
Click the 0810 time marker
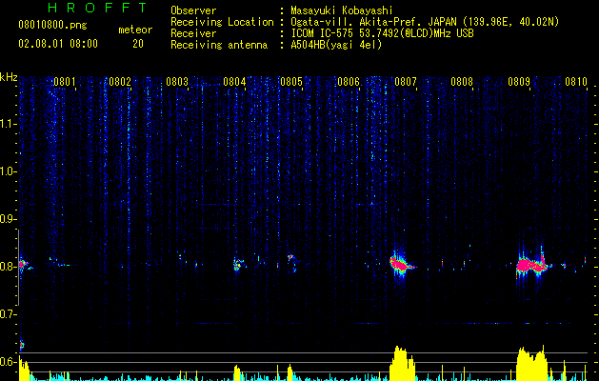pyautogui.click(x=576, y=82)
